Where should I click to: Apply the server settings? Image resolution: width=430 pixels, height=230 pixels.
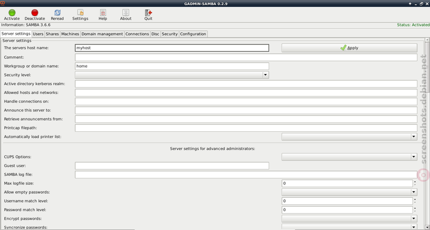pos(349,48)
